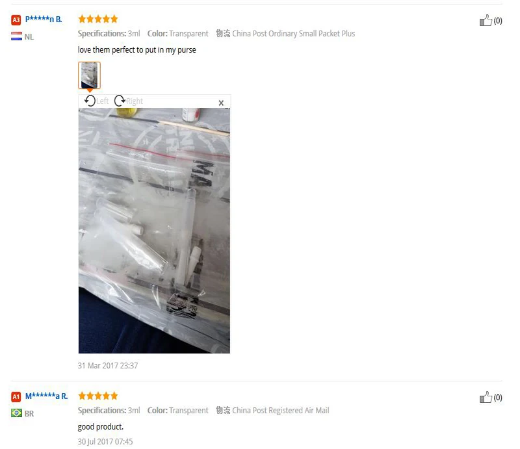Click the 'love them perfect' review text

[137, 50]
